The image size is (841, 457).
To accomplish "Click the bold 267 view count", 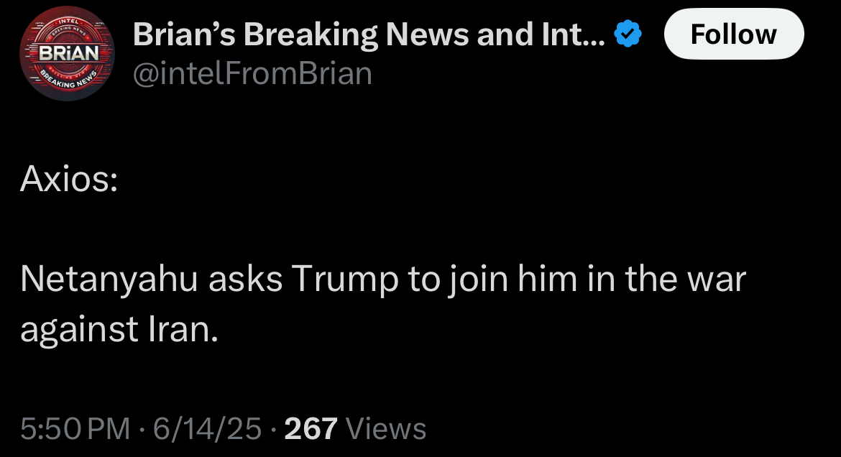I will point(311,428).
